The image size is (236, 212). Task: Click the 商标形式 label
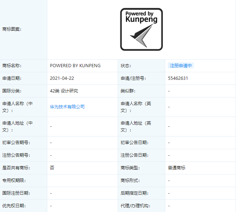[x=130, y=181]
